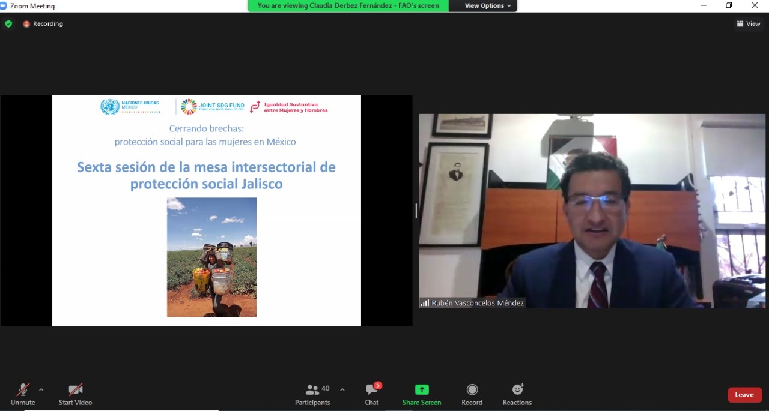Click the green Share Screen icon

tap(422, 390)
